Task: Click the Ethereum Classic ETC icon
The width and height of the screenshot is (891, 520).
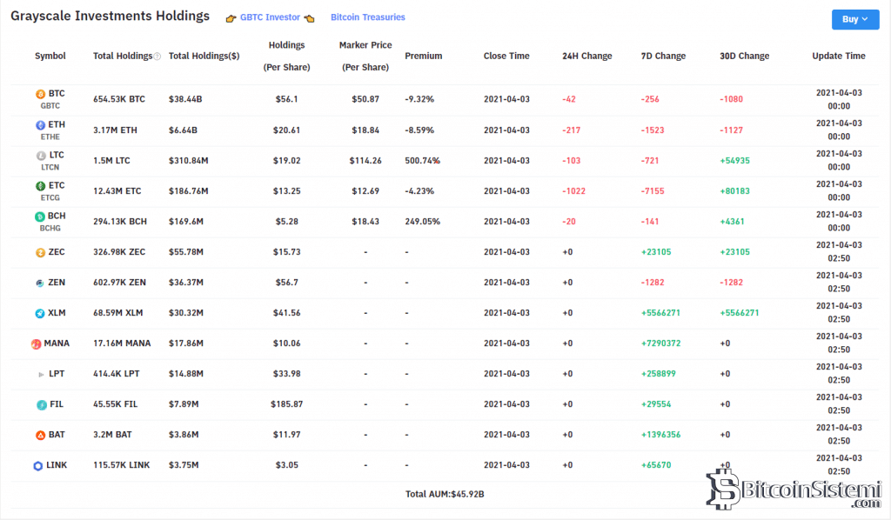Action: point(39,186)
